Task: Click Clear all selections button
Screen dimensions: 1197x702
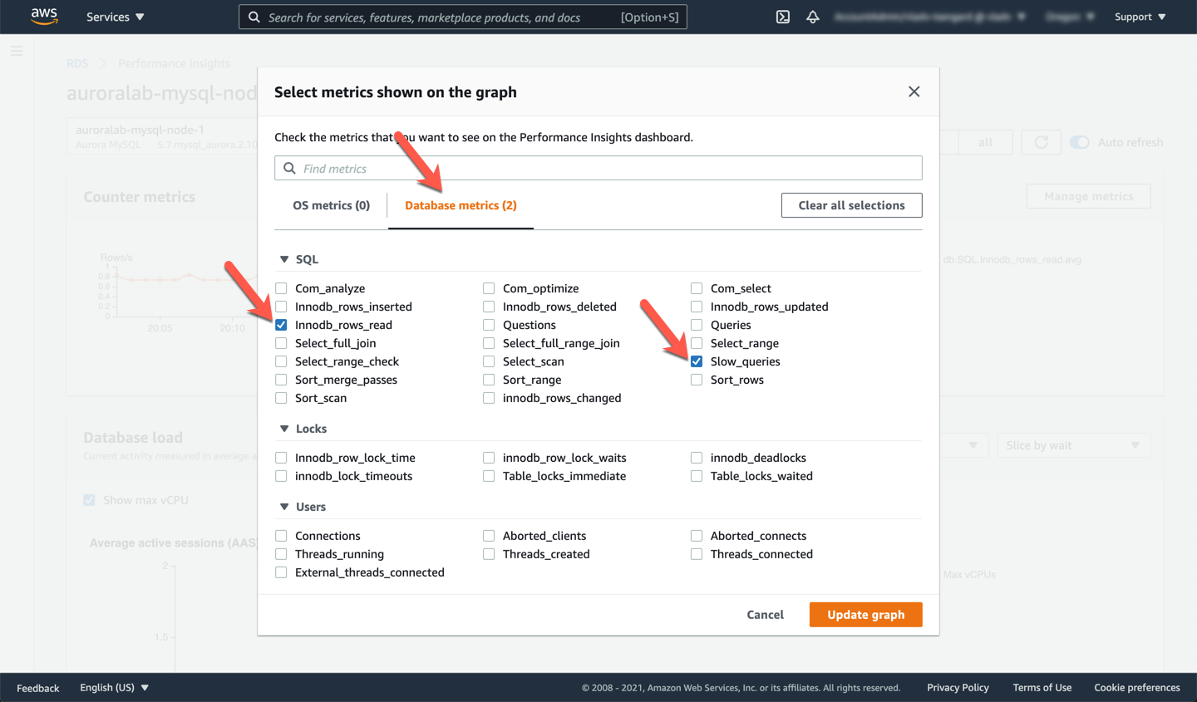Action: pos(851,205)
